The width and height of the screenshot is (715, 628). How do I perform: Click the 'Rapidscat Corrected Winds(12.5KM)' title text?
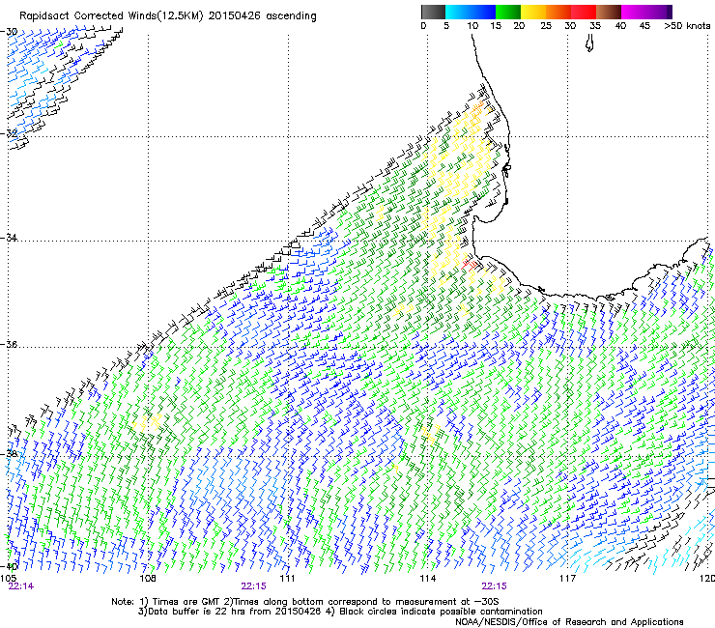[x=111, y=16]
